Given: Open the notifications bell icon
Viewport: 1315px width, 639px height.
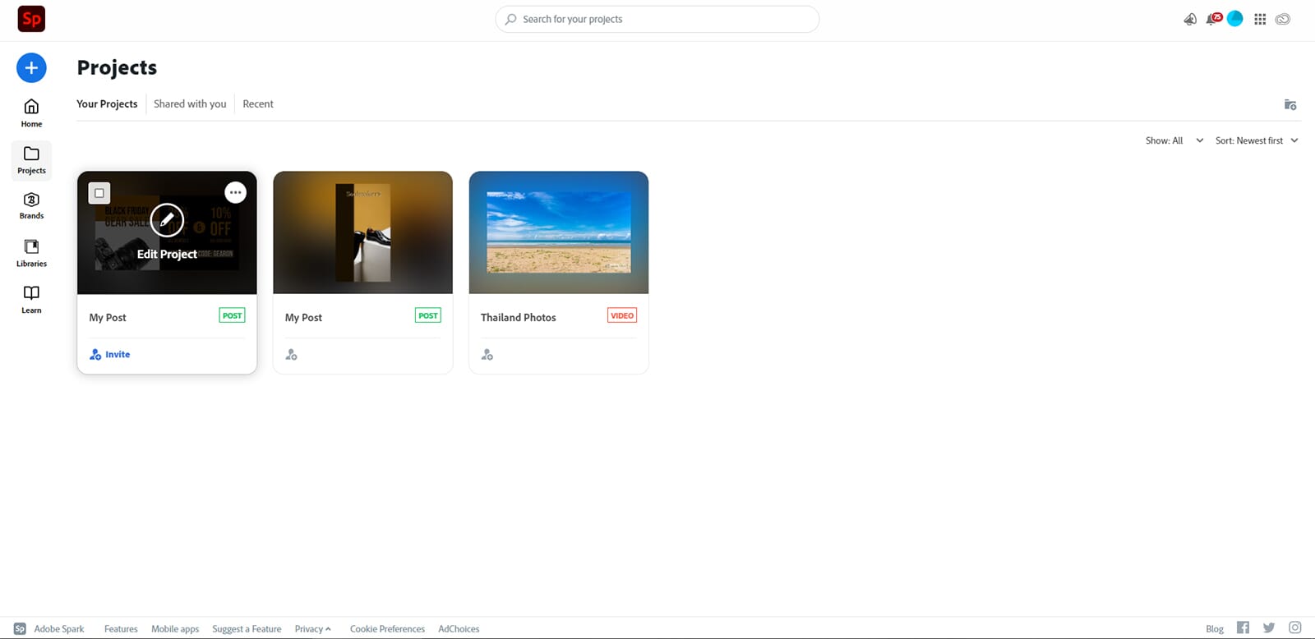Looking at the screenshot, I should pos(1212,19).
